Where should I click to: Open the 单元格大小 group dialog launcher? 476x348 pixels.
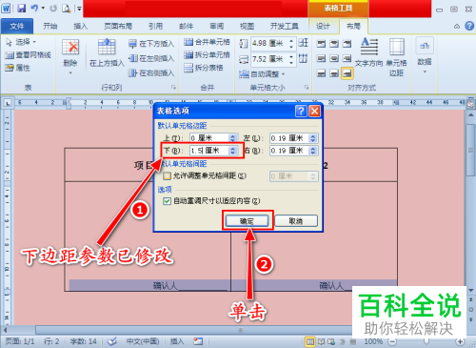(x=307, y=87)
